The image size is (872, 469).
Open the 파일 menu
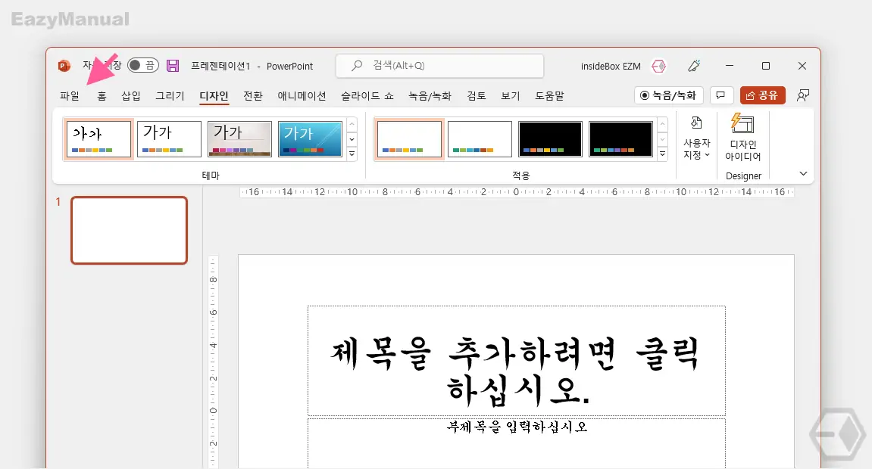(x=69, y=95)
